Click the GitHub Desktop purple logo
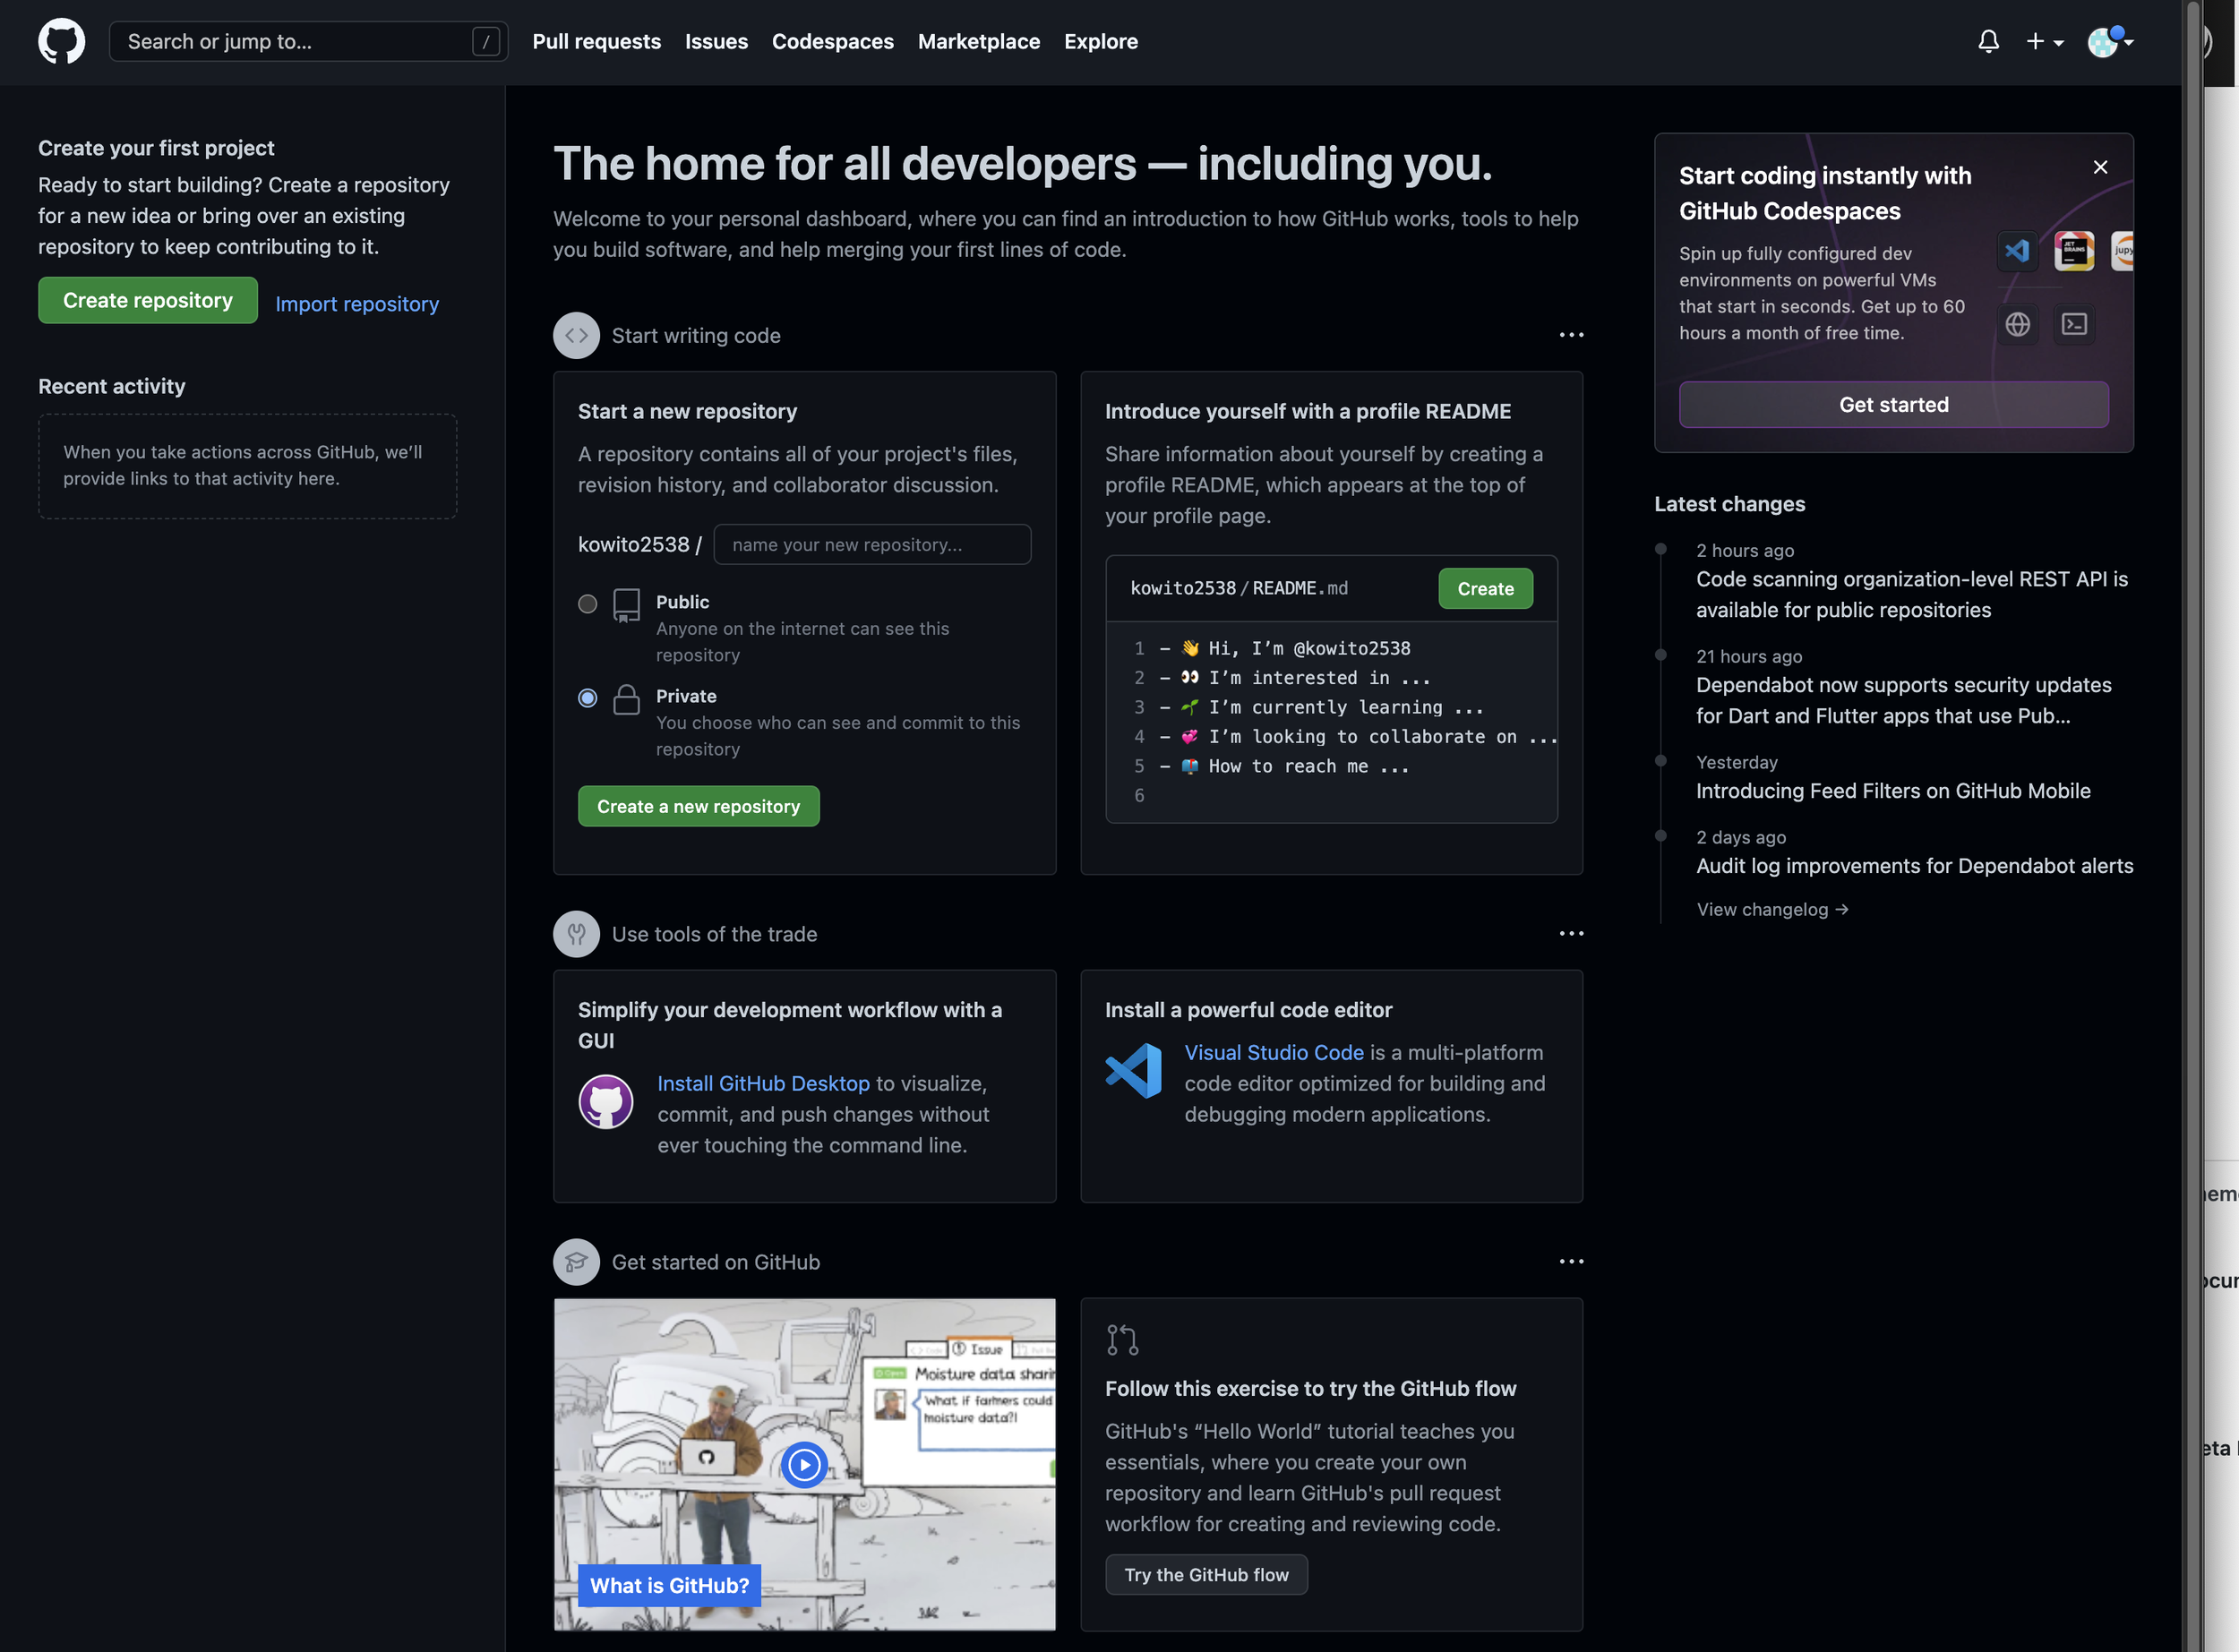Image resolution: width=2239 pixels, height=1652 pixels. (x=606, y=1101)
